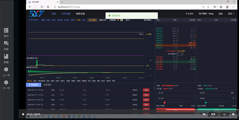239x120 pixels.
Task: Open the 1x playback speed selector
Action: click(224, 114)
